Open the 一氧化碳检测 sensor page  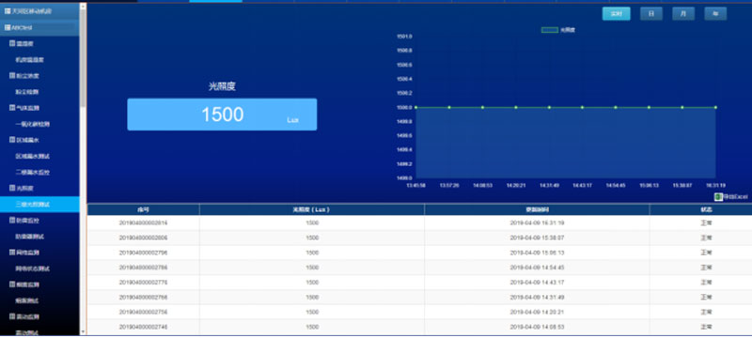(x=33, y=124)
